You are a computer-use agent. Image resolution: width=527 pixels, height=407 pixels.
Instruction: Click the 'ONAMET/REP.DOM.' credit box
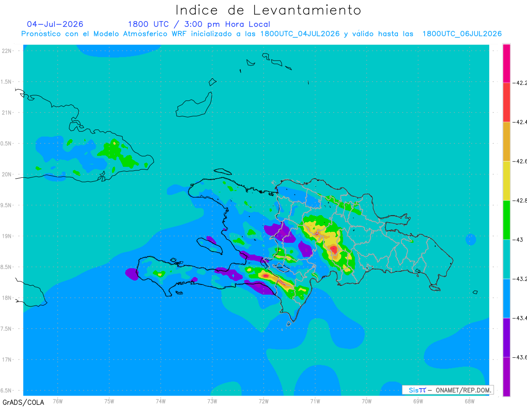[x=448, y=390]
